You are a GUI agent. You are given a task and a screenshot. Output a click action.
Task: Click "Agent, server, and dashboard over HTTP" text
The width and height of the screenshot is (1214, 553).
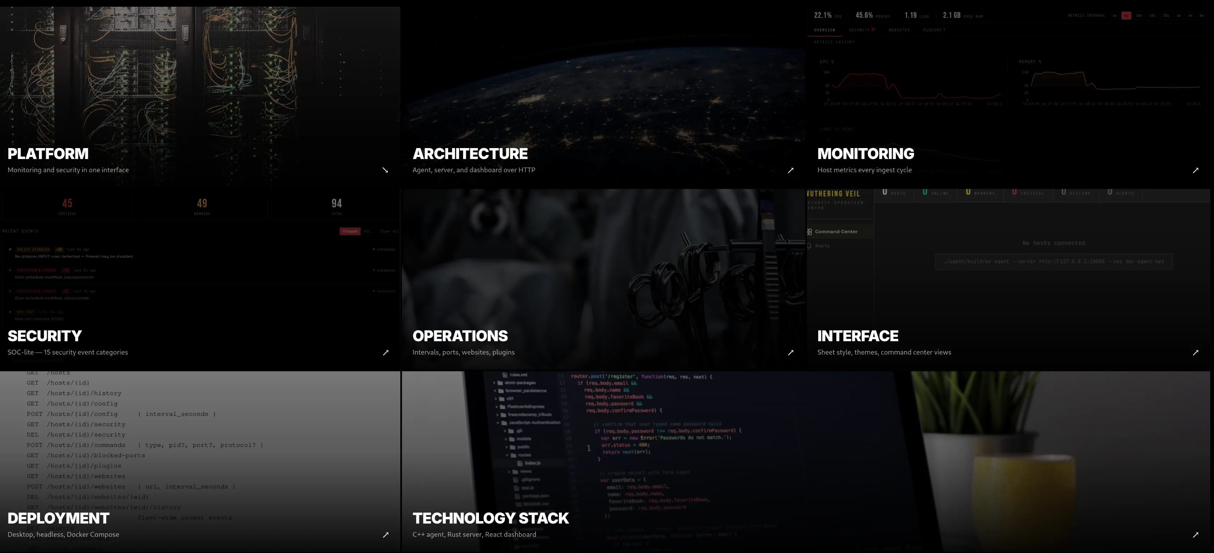point(474,170)
